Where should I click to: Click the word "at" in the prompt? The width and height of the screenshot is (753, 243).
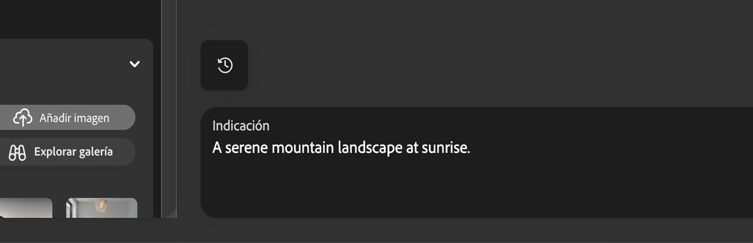[404, 148]
